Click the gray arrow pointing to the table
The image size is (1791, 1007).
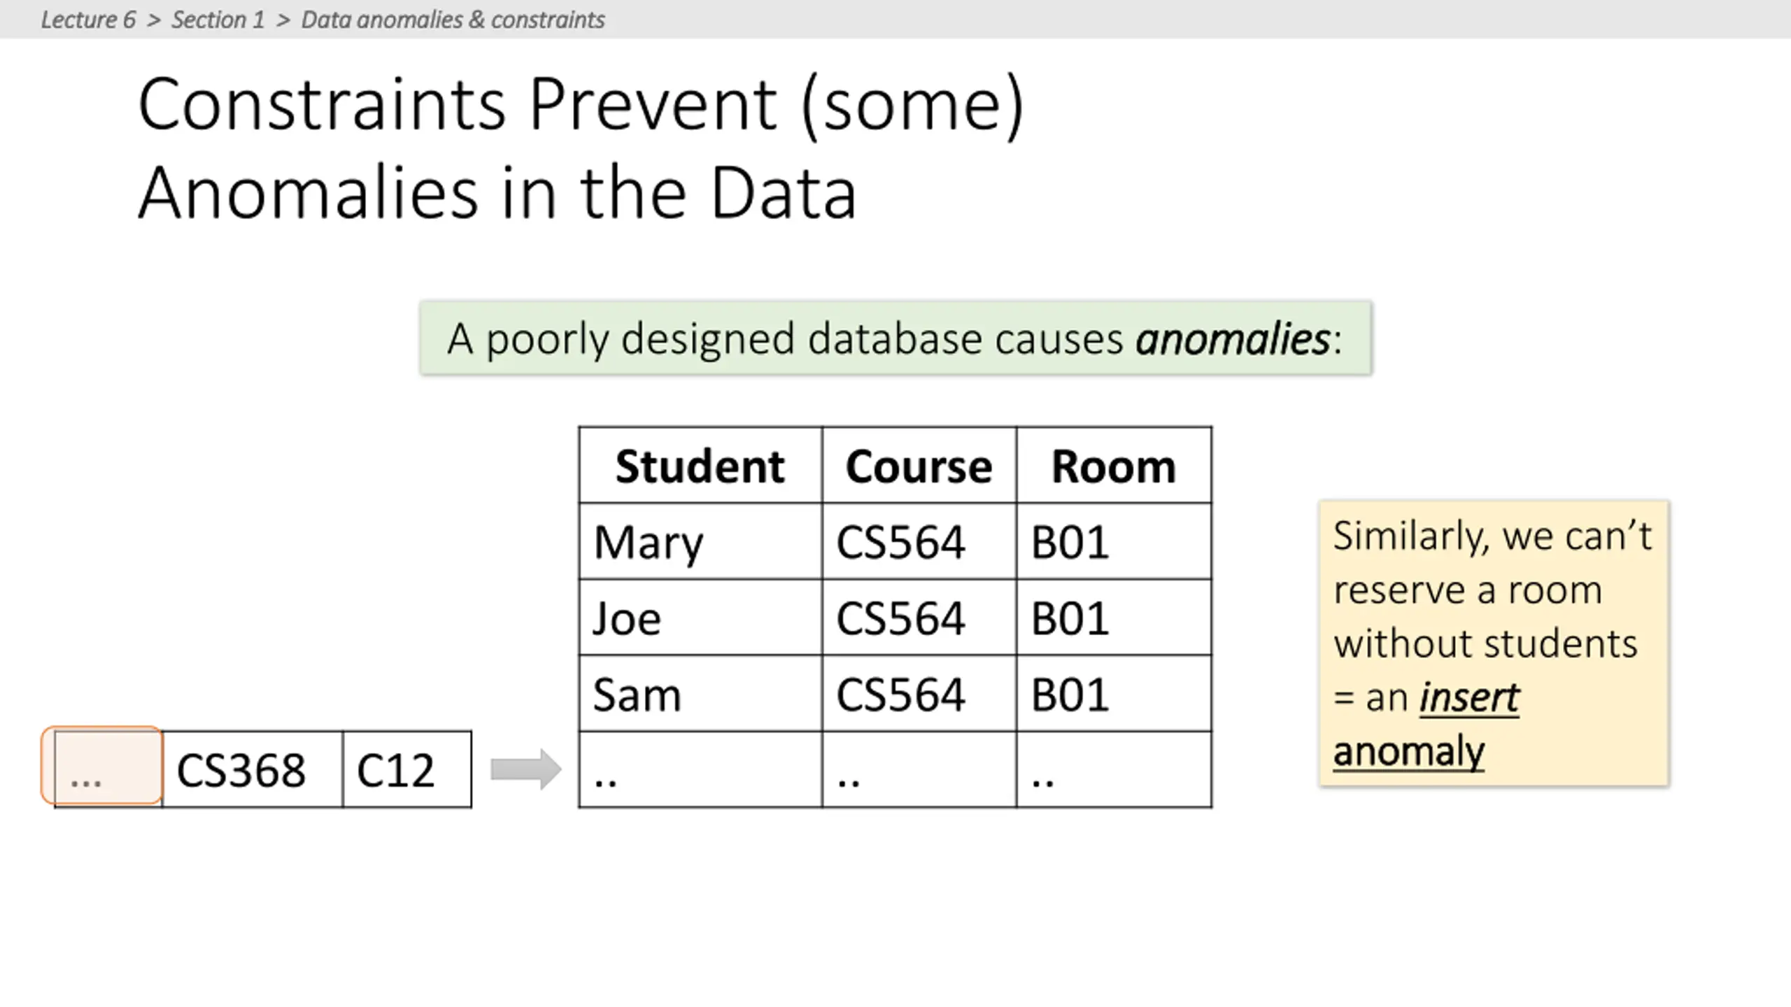pyautogui.click(x=525, y=769)
